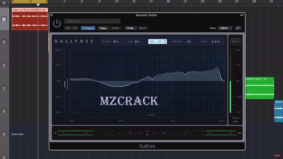283x159 pixels.
Task: Click the Bias value field
Action: point(157,42)
